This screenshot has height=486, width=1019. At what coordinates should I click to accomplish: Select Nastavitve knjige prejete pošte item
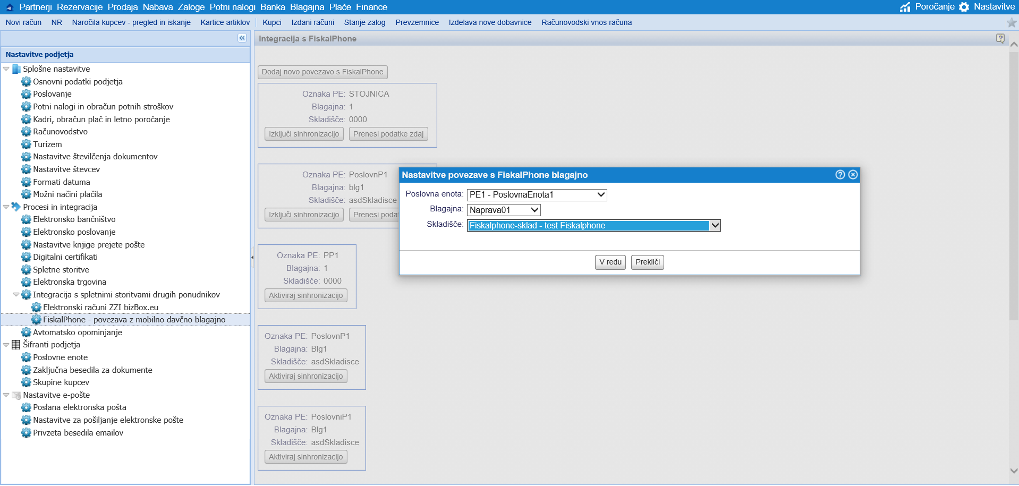tap(89, 245)
